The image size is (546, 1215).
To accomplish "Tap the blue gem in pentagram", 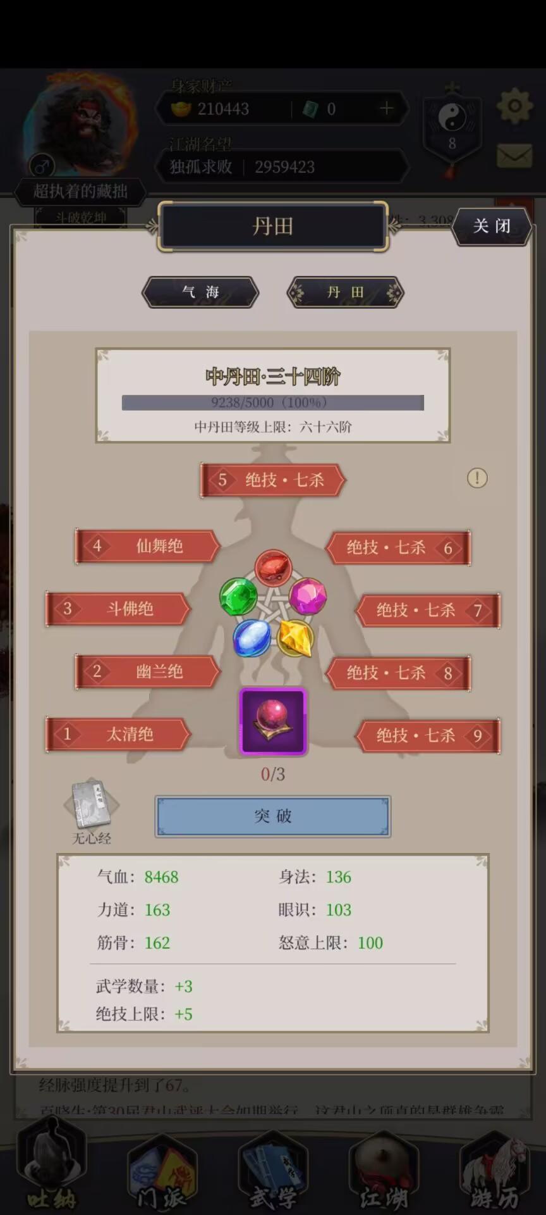I will (x=252, y=637).
